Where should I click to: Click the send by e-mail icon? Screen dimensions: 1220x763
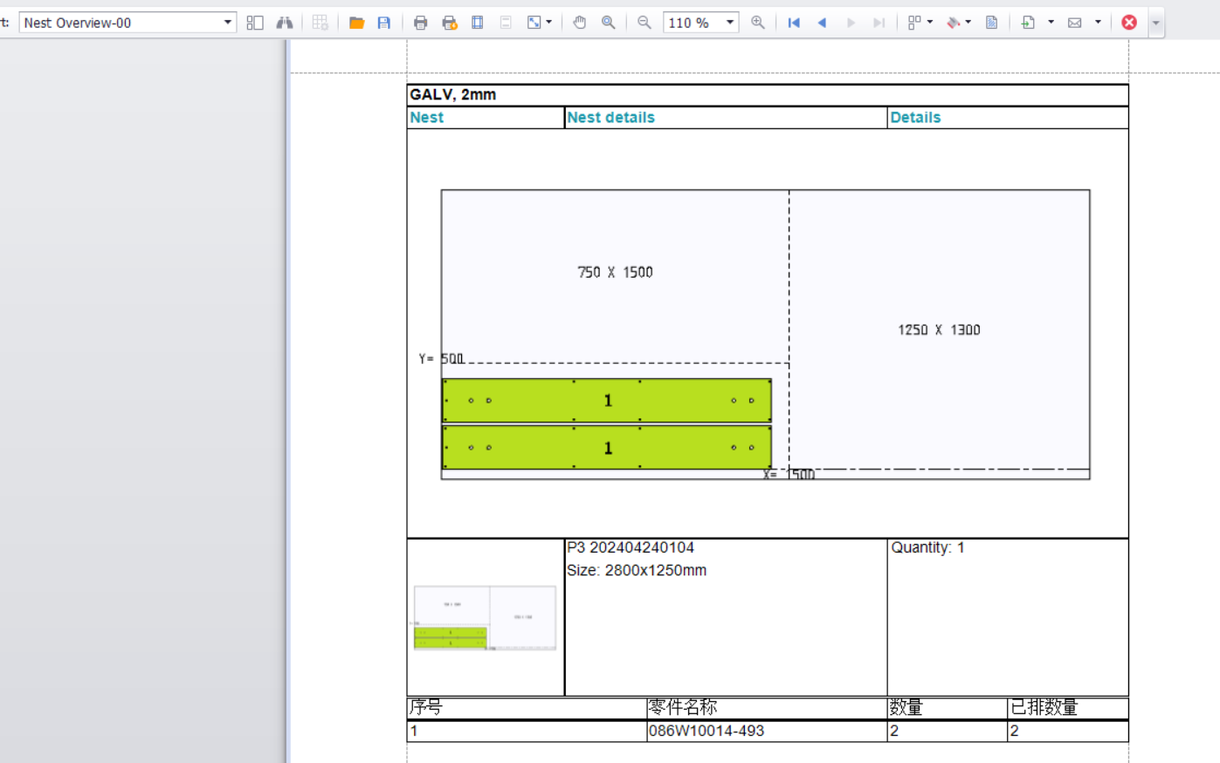tap(1075, 23)
